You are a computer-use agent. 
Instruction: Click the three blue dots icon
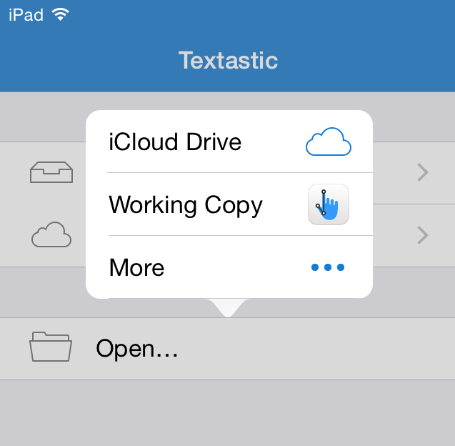tap(328, 267)
